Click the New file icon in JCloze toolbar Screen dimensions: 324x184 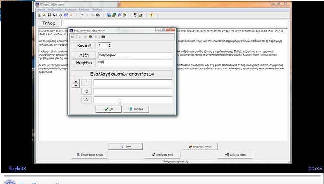tap(39, 15)
